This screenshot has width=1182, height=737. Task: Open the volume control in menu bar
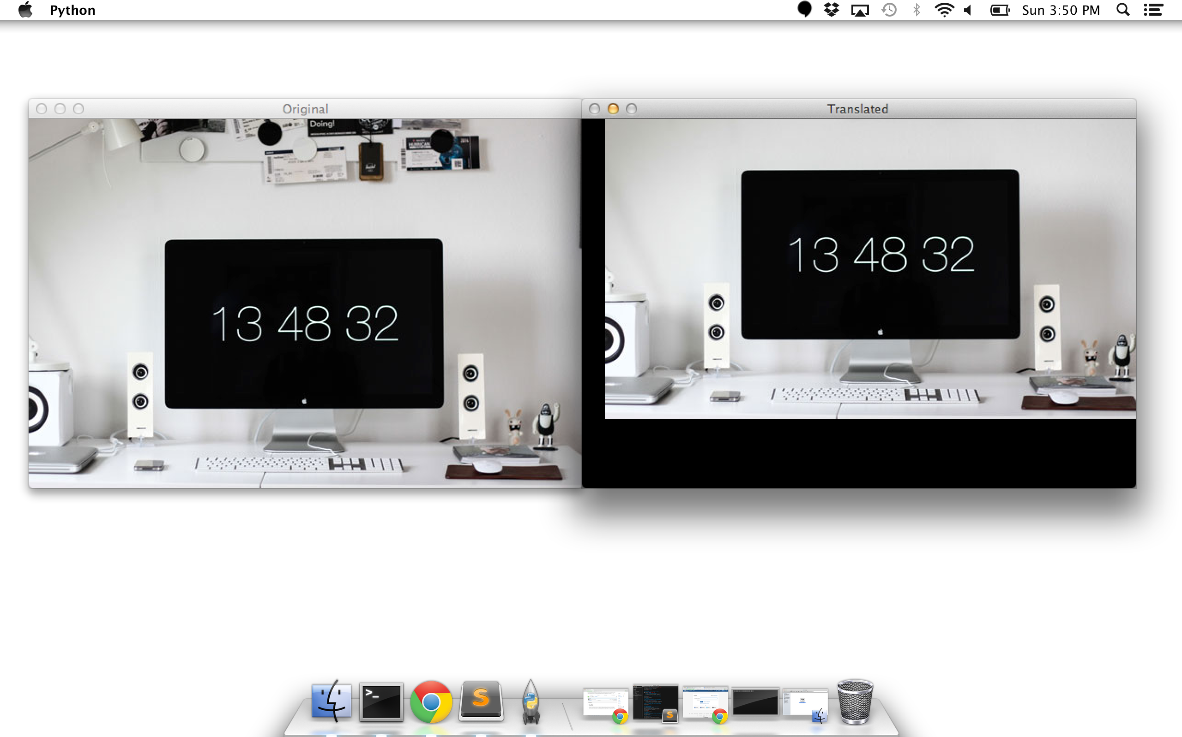pyautogui.click(x=968, y=10)
